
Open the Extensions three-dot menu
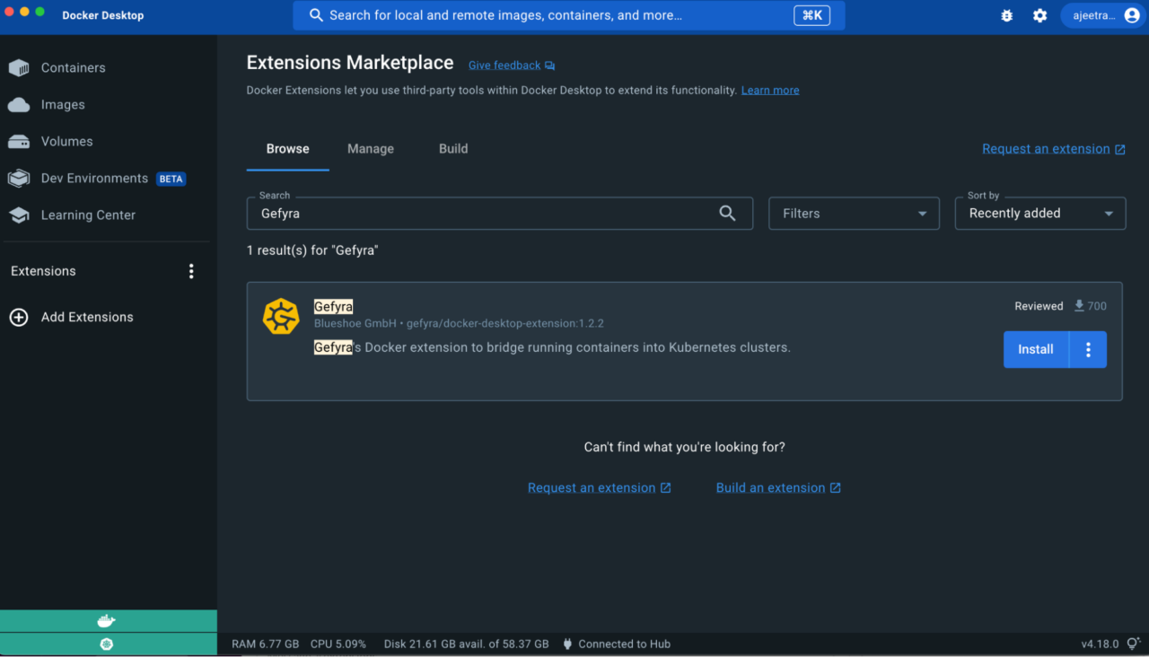tap(191, 270)
